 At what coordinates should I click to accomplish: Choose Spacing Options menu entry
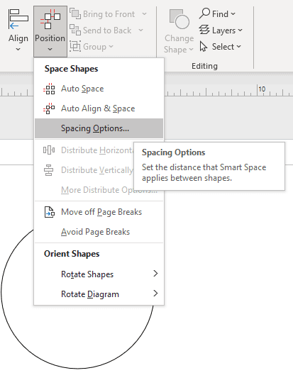(x=99, y=128)
